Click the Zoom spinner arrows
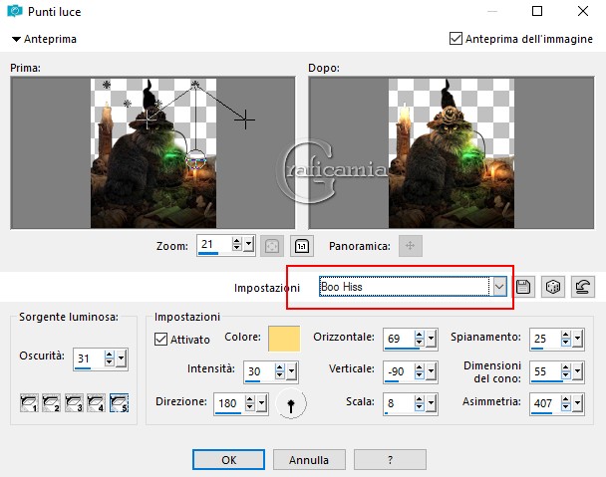This screenshot has width=606, height=477. (x=237, y=244)
